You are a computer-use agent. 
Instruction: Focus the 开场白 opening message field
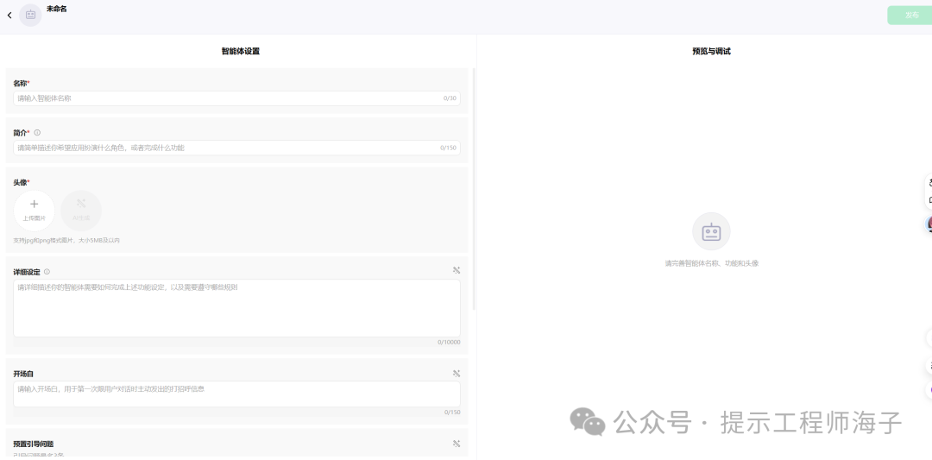click(x=236, y=394)
